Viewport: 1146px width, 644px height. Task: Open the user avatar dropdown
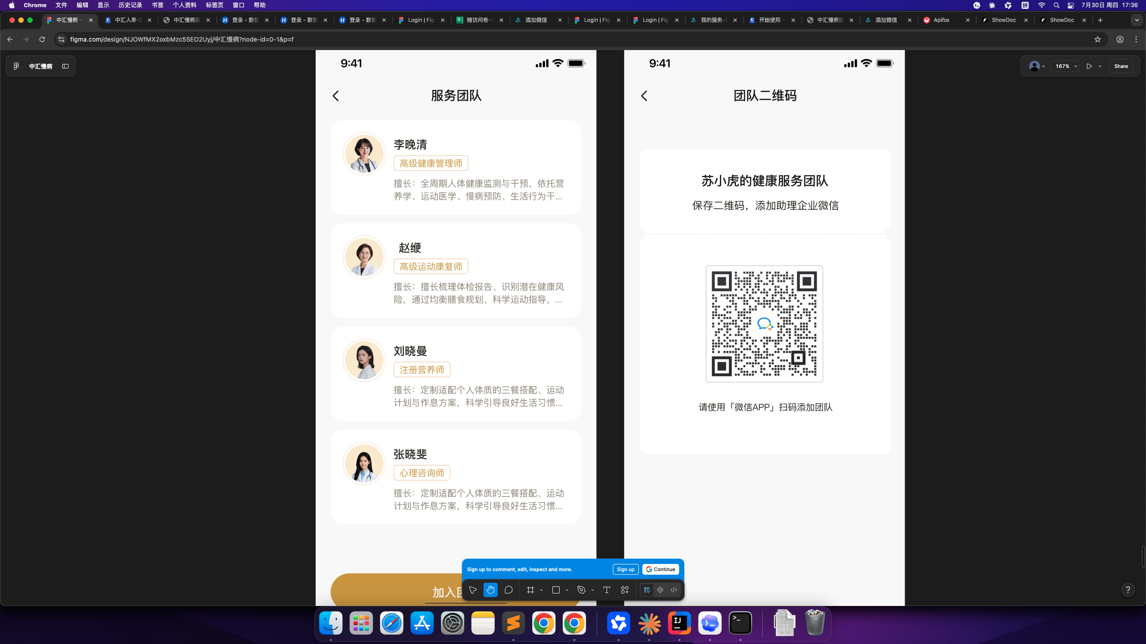(1037, 66)
